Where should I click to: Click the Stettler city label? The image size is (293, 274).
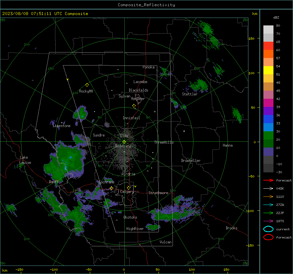[190, 94]
